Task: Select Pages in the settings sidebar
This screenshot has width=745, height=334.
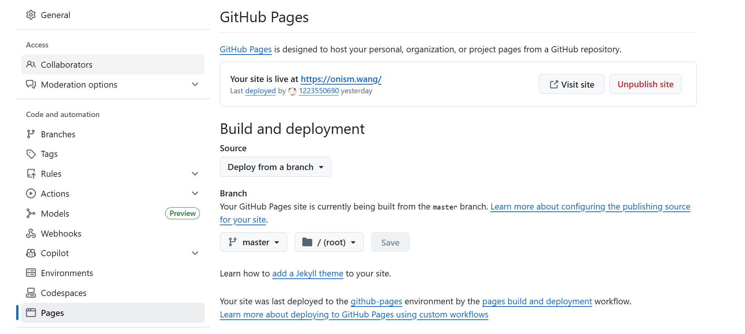Action: 52,313
